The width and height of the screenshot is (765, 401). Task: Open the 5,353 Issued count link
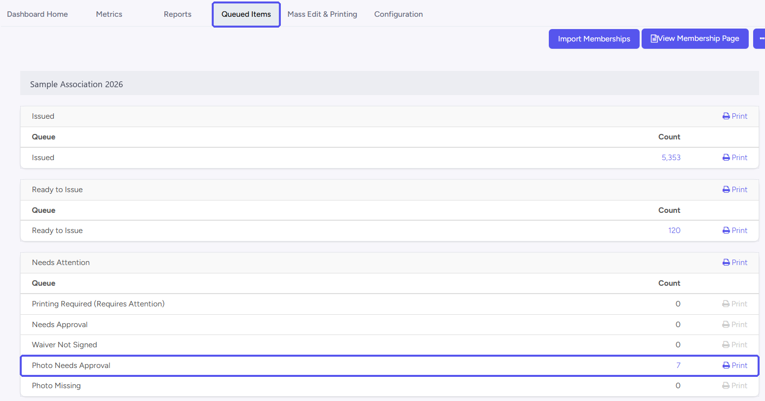[x=671, y=158]
